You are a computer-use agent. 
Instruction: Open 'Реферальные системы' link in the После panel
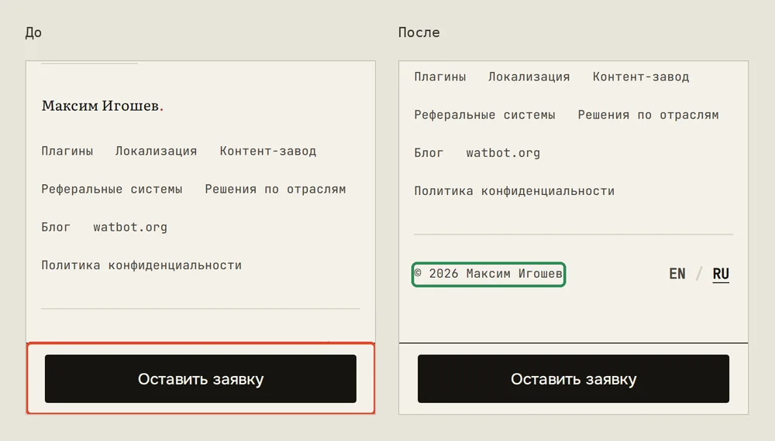coord(485,115)
